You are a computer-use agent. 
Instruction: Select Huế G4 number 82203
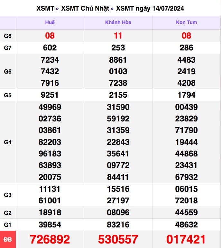(50, 142)
